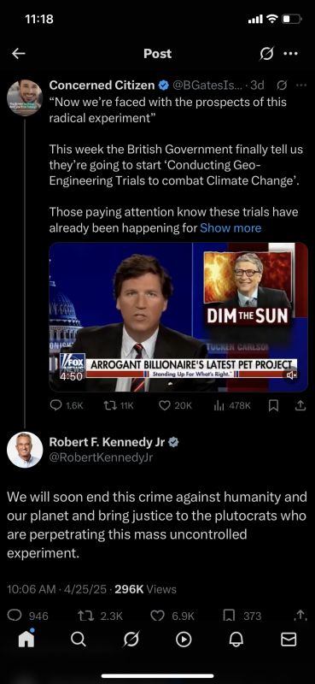Play the Tucker Carlson video thumbnail
Viewport: 315px width, 684px height.
pyautogui.click(x=178, y=316)
